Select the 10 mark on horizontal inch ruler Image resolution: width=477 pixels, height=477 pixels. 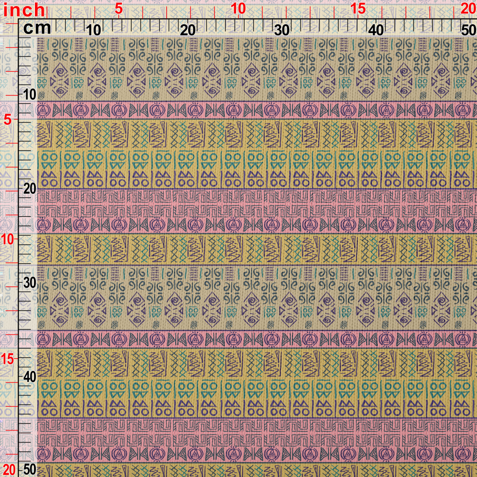point(238,9)
